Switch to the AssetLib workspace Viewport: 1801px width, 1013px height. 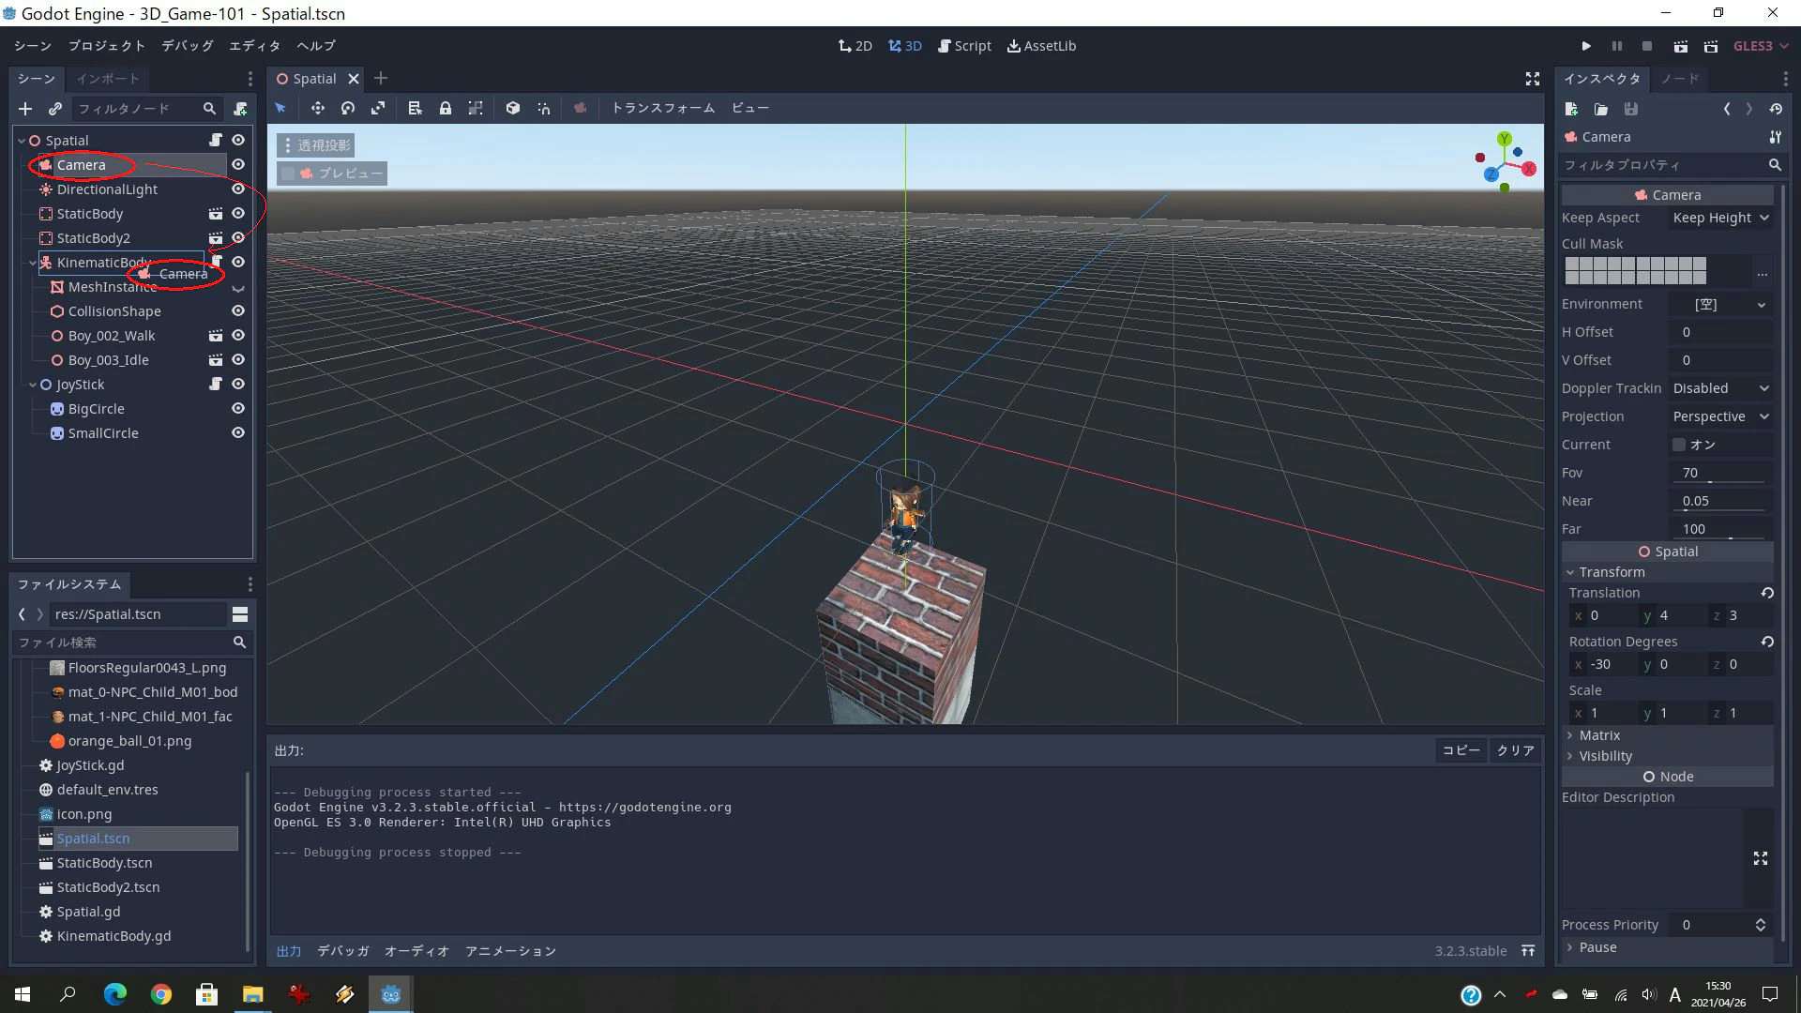pyautogui.click(x=1041, y=46)
